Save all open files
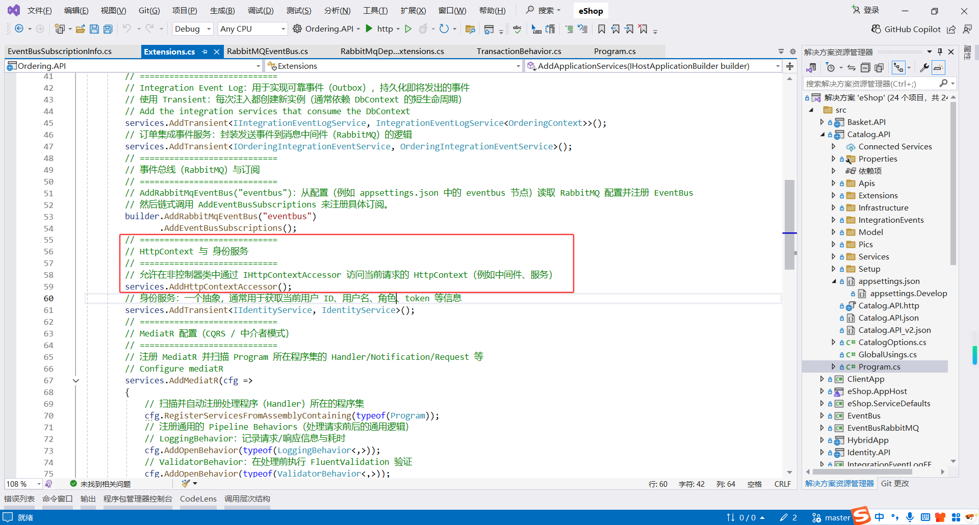Screen dimensions: 979x525 point(108,29)
